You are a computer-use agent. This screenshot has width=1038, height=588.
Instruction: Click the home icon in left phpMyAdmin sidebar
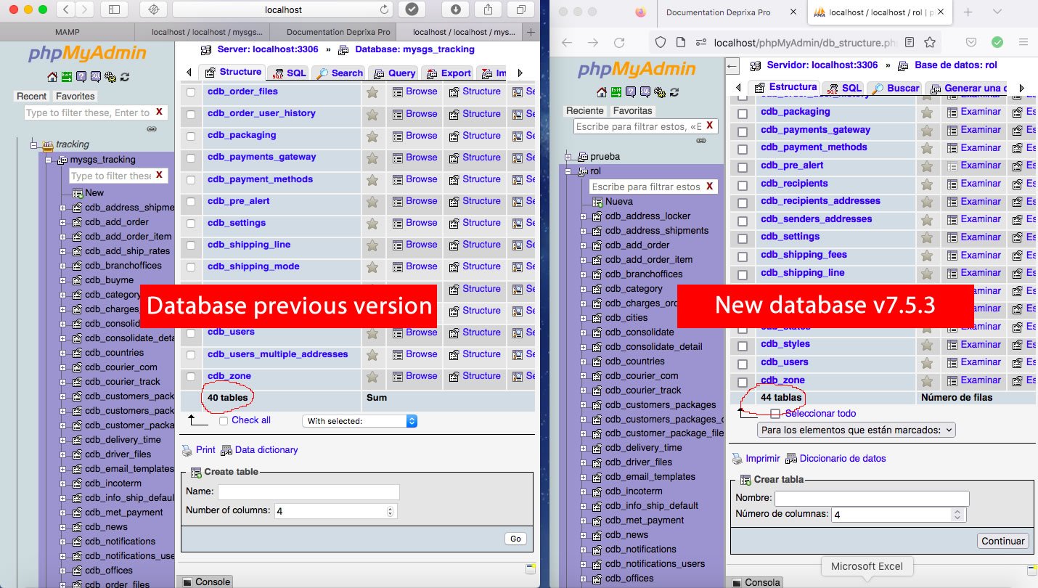point(52,77)
